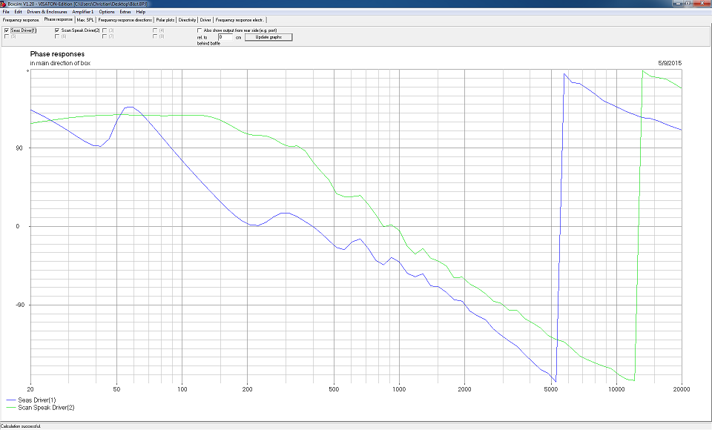
Task: Click the Calculation successful status text
Action: click(21, 426)
